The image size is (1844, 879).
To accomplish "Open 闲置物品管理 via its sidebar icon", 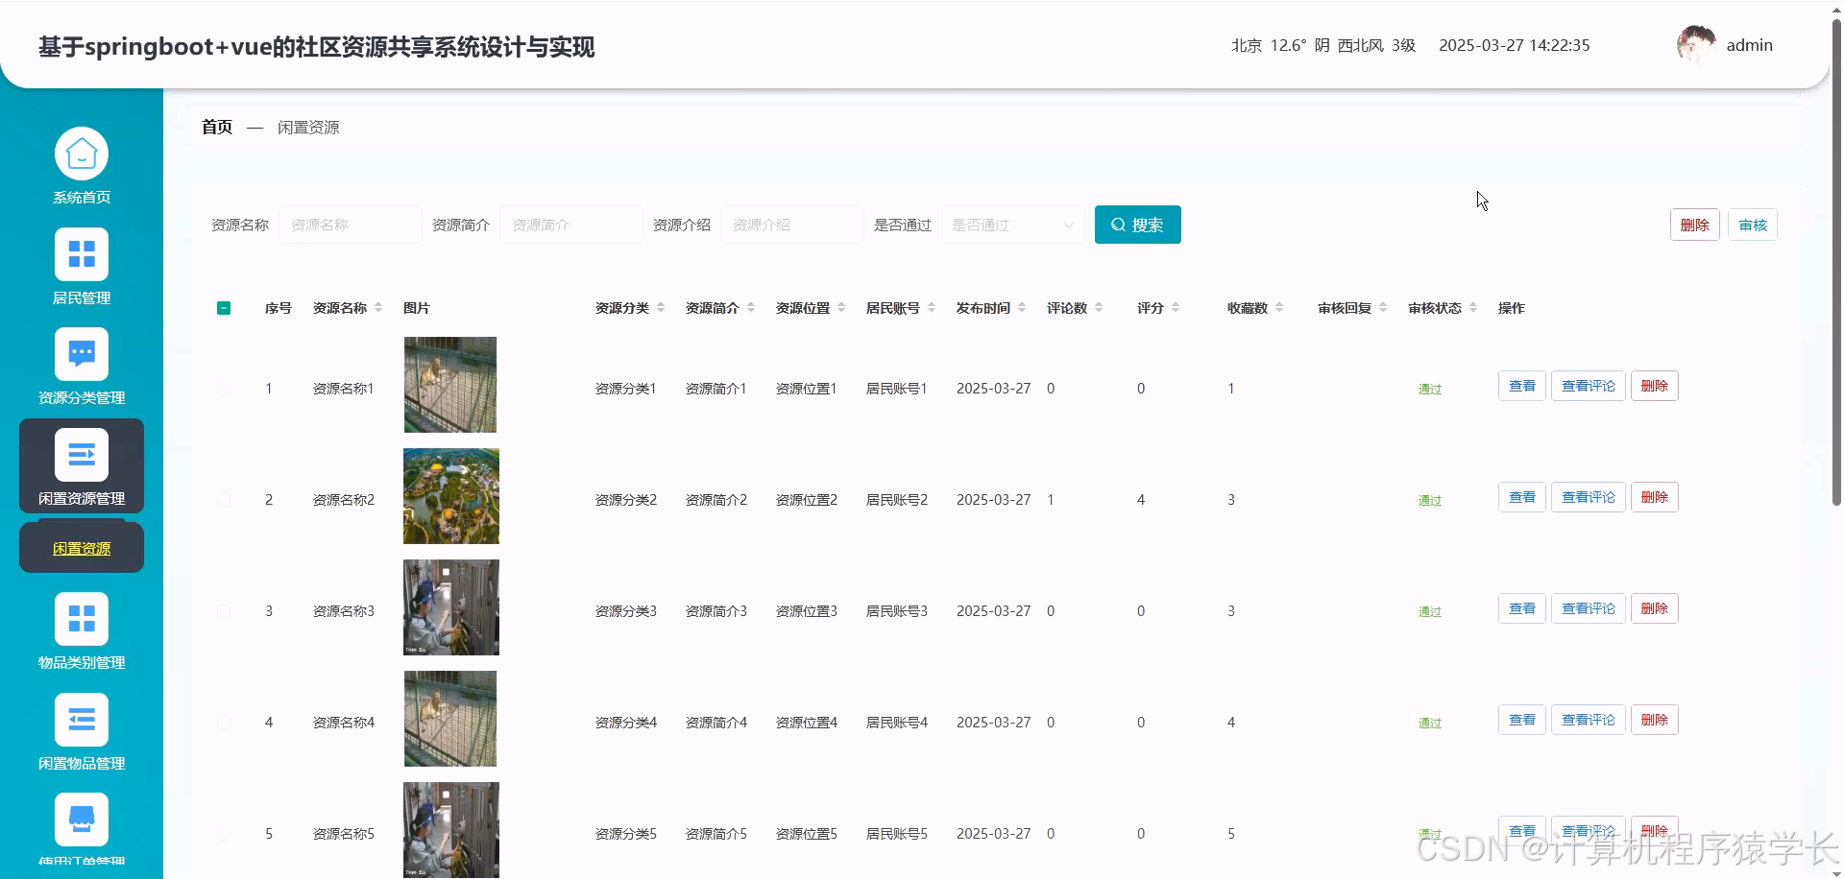I will (x=82, y=719).
